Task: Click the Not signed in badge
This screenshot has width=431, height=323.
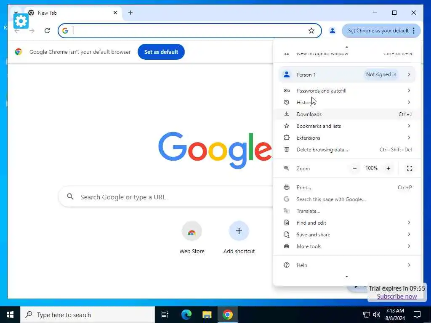Action: 381,74
